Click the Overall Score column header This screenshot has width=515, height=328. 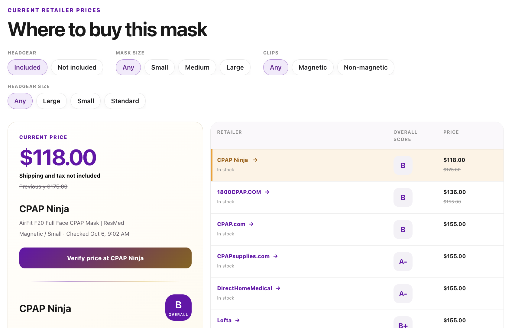(x=405, y=136)
